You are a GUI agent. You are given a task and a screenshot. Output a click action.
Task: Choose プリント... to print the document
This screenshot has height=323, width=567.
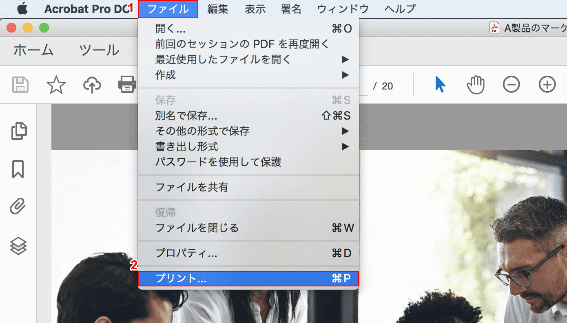(248, 278)
